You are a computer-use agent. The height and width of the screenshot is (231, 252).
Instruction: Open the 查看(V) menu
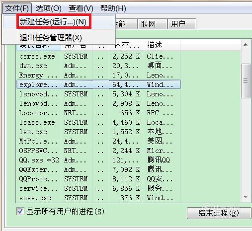[x=81, y=8]
